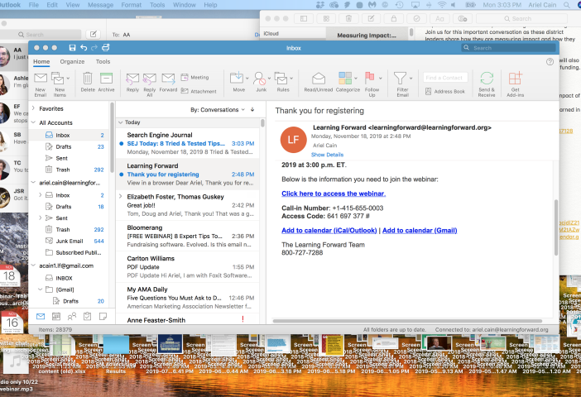Switch to Calendar view in bottom navigation
The width and height of the screenshot is (581, 397).
(56, 316)
